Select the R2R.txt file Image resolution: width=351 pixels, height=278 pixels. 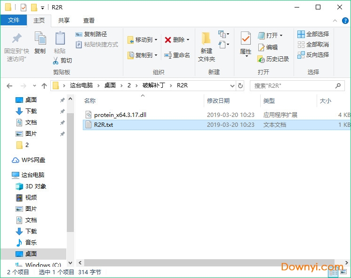[x=216, y=125]
